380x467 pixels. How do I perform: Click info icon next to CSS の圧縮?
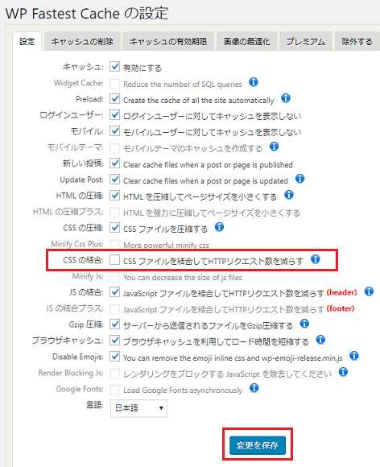point(219,227)
